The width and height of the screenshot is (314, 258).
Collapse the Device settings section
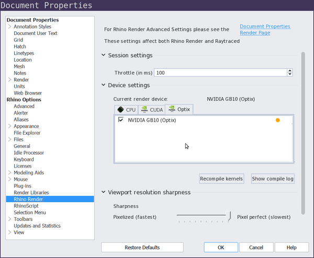[x=103, y=85]
